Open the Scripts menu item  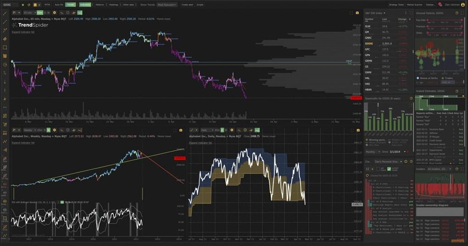[x=200, y=5]
